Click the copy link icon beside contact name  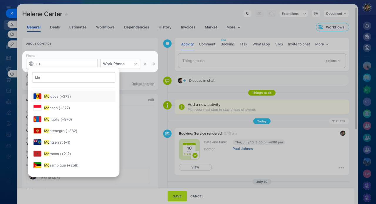click(x=67, y=14)
